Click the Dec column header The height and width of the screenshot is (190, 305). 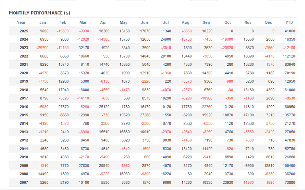268,23
